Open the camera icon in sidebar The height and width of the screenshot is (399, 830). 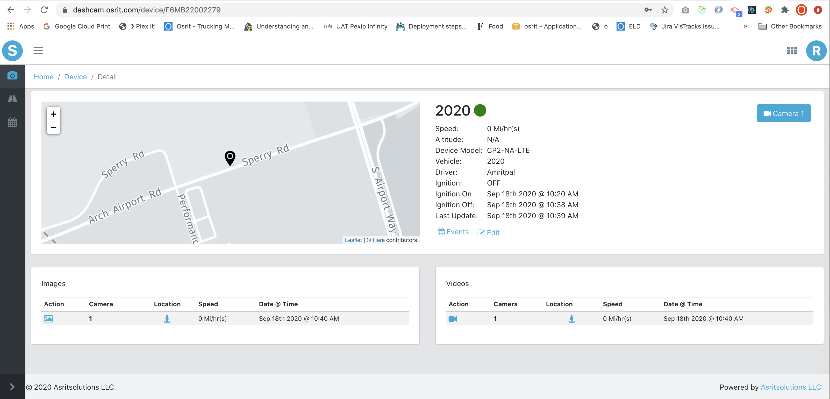[12, 76]
